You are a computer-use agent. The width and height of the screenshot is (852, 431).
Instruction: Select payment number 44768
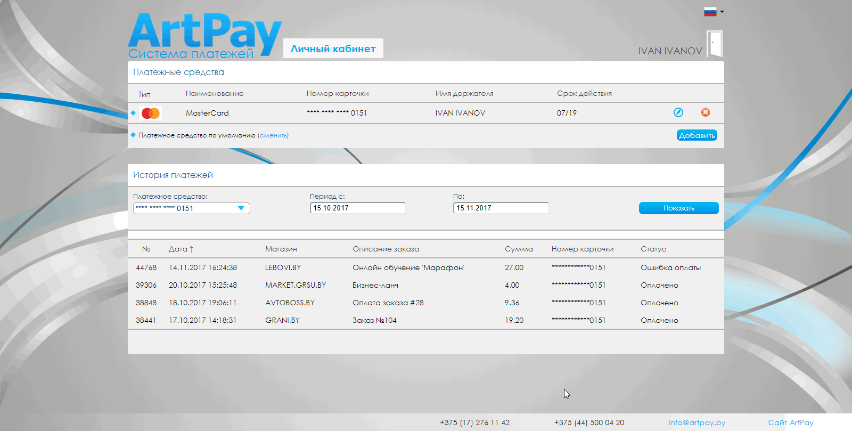click(x=146, y=267)
